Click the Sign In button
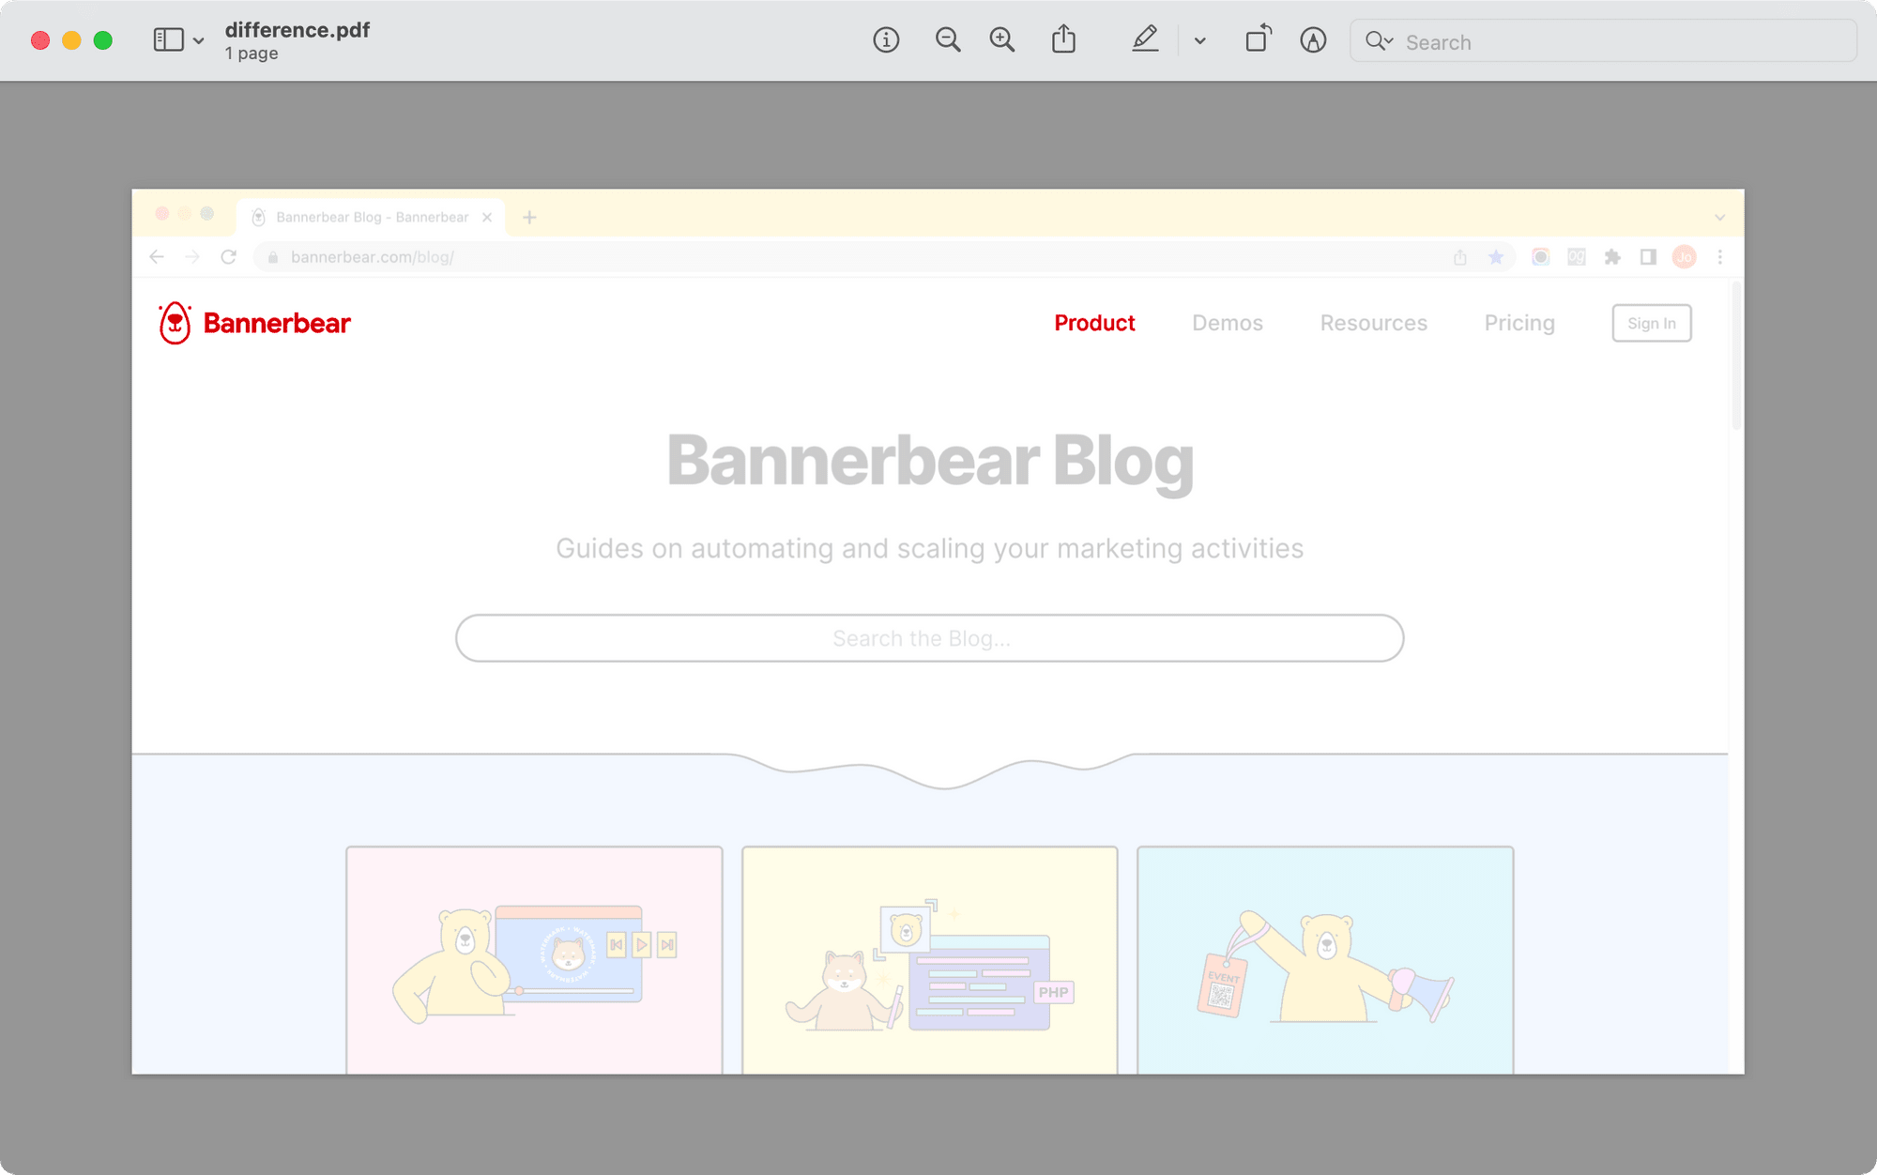 pyautogui.click(x=1652, y=323)
